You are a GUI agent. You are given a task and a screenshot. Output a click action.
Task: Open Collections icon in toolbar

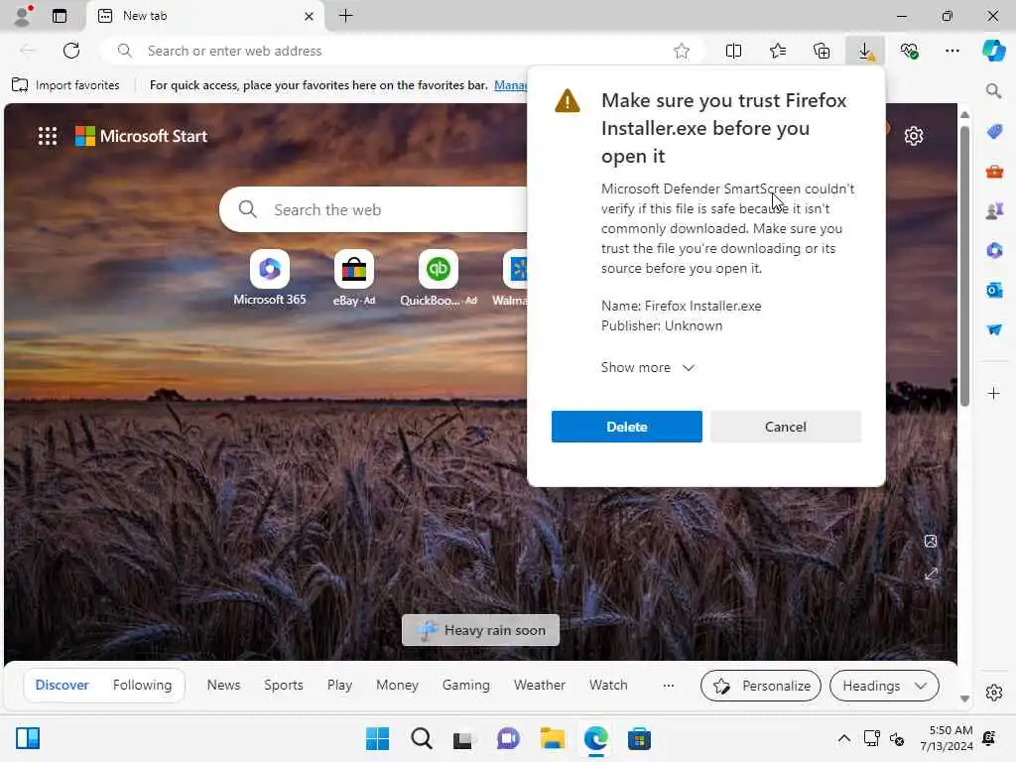[x=822, y=51]
